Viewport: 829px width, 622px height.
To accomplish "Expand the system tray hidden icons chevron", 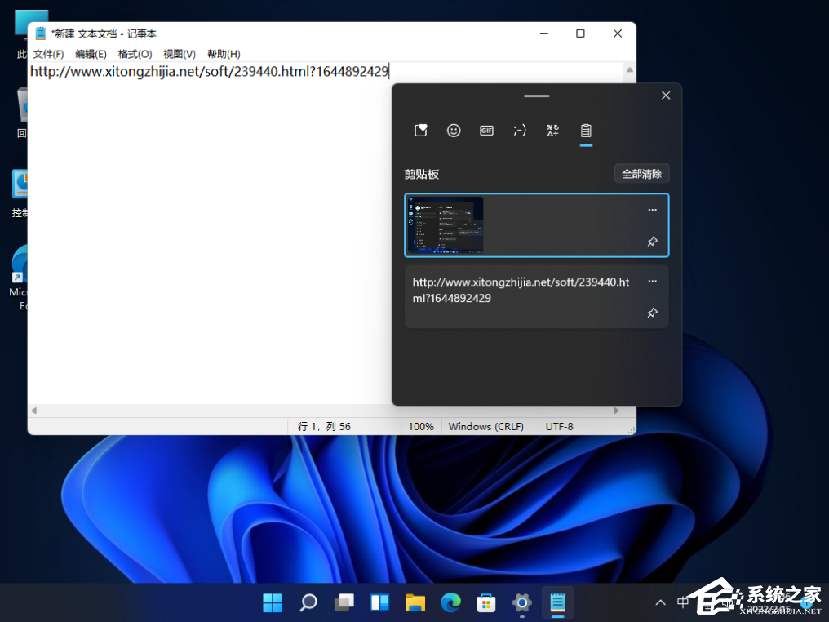I will point(660,602).
